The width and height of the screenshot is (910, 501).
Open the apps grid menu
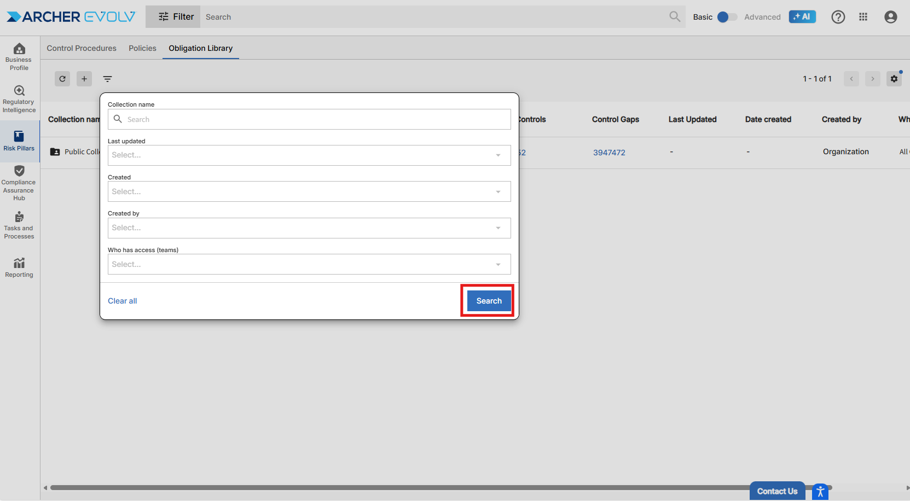863,17
